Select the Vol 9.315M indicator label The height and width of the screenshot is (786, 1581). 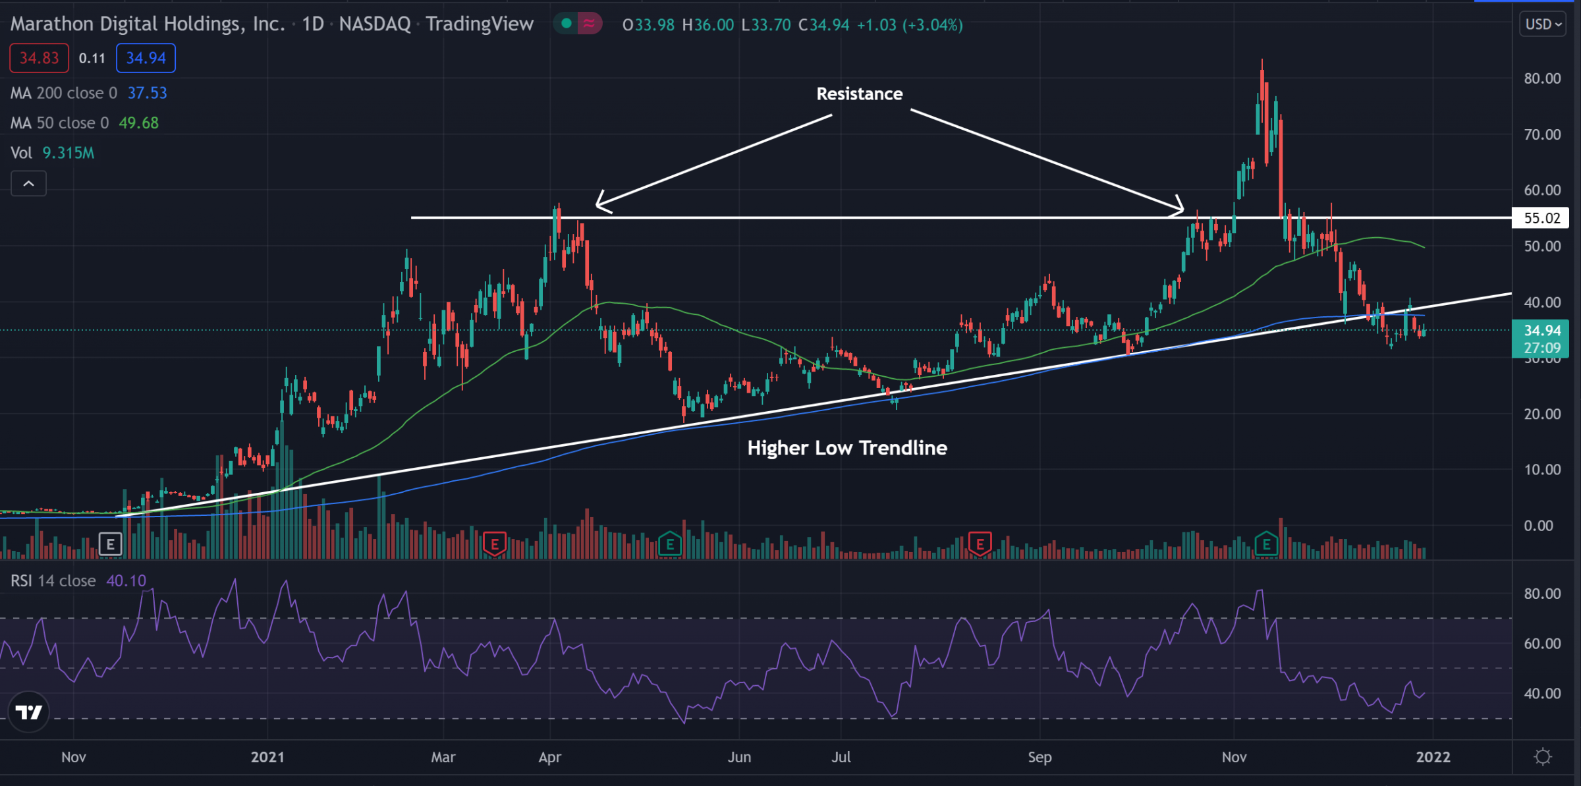click(x=53, y=153)
